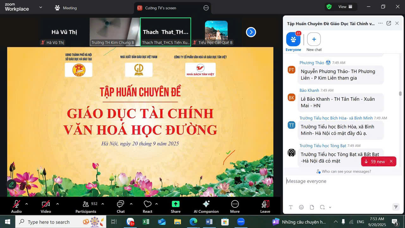Leave the meeting
Screen dimensions: 405x228
265,206
